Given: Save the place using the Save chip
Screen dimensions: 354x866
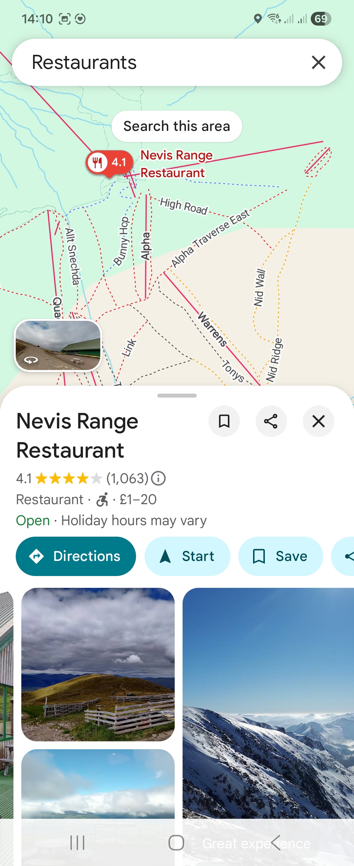Looking at the screenshot, I should click(x=281, y=556).
